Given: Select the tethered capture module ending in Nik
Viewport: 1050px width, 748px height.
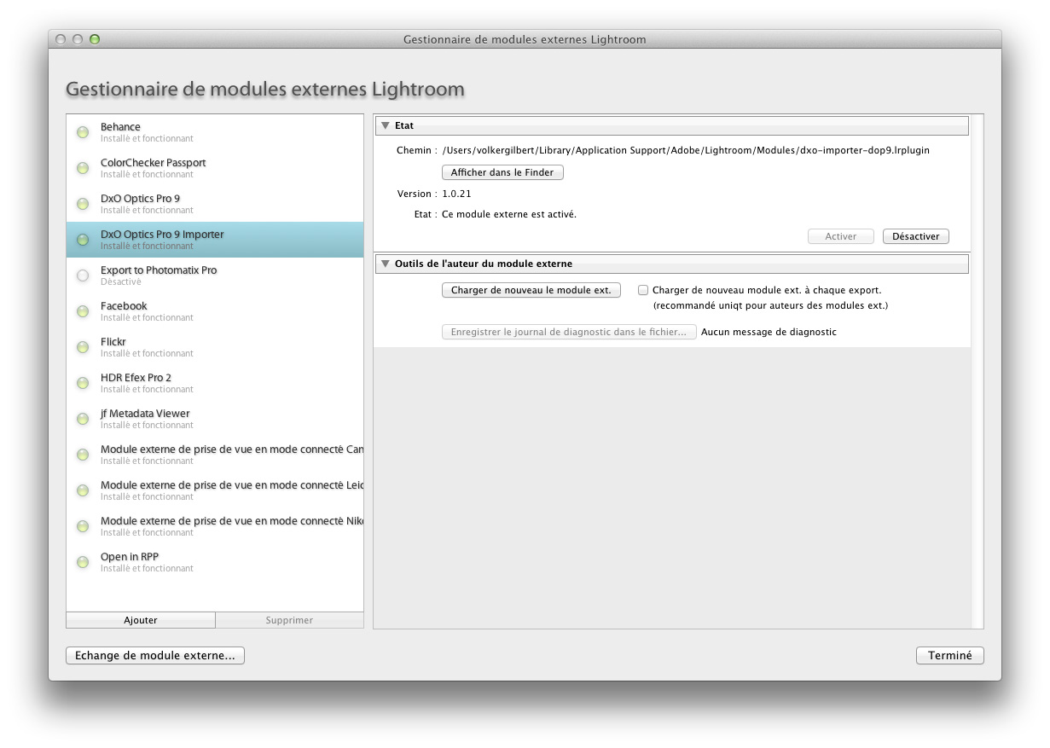Looking at the screenshot, I should [x=215, y=526].
